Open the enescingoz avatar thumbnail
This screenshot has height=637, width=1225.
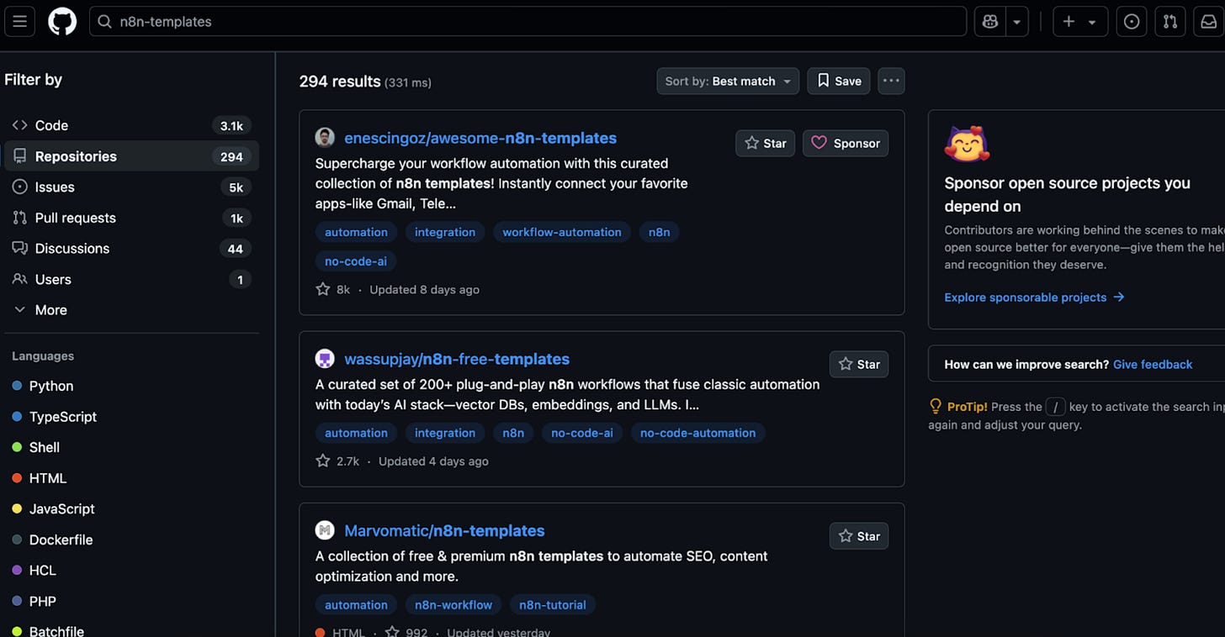tap(325, 138)
